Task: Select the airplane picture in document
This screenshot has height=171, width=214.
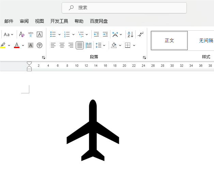Action: click(x=93, y=130)
